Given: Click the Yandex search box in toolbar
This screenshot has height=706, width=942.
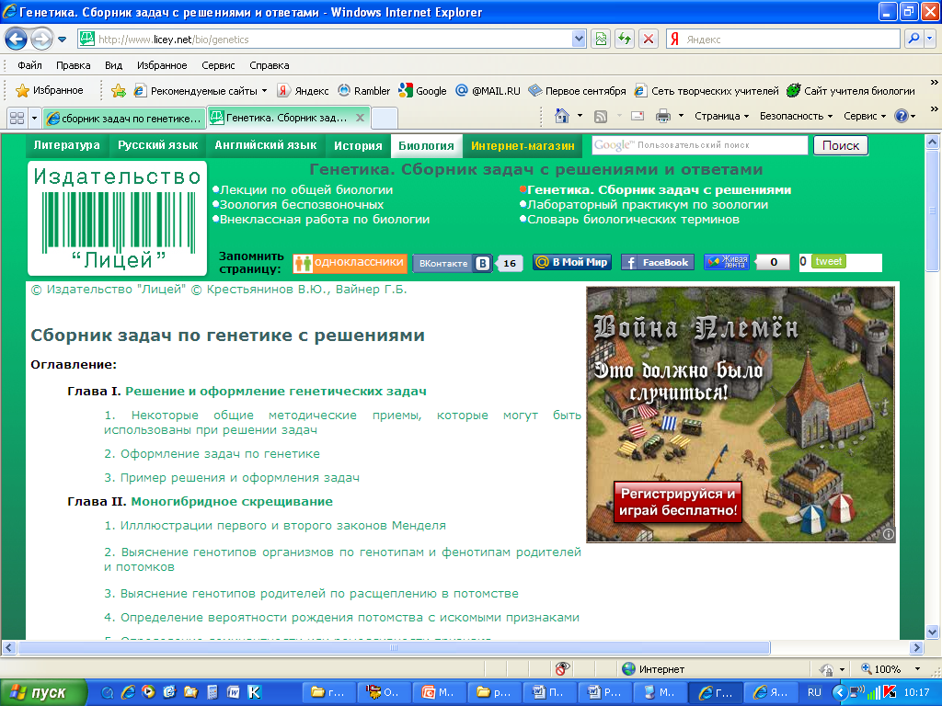Looking at the screenshot, I should (x=790, y=40).
